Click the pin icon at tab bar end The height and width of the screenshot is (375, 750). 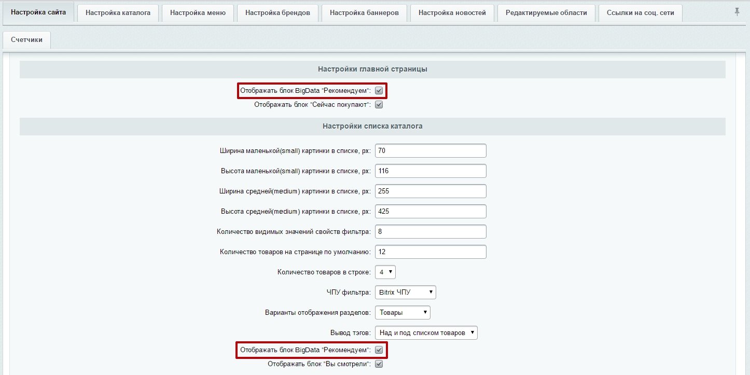click(737, 12)
